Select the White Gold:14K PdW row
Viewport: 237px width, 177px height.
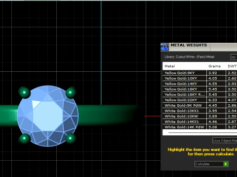click(199, 127)
